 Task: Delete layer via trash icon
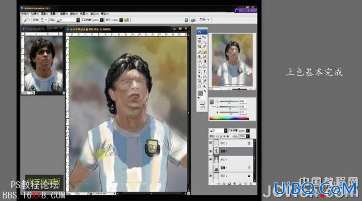tap(250, 184)
